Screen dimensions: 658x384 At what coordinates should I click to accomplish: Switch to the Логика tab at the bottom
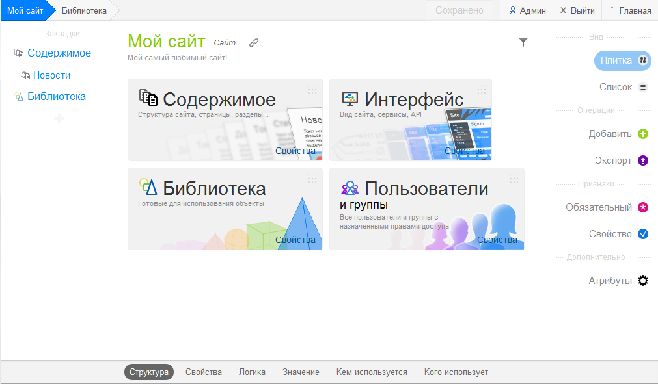(251, 372)
